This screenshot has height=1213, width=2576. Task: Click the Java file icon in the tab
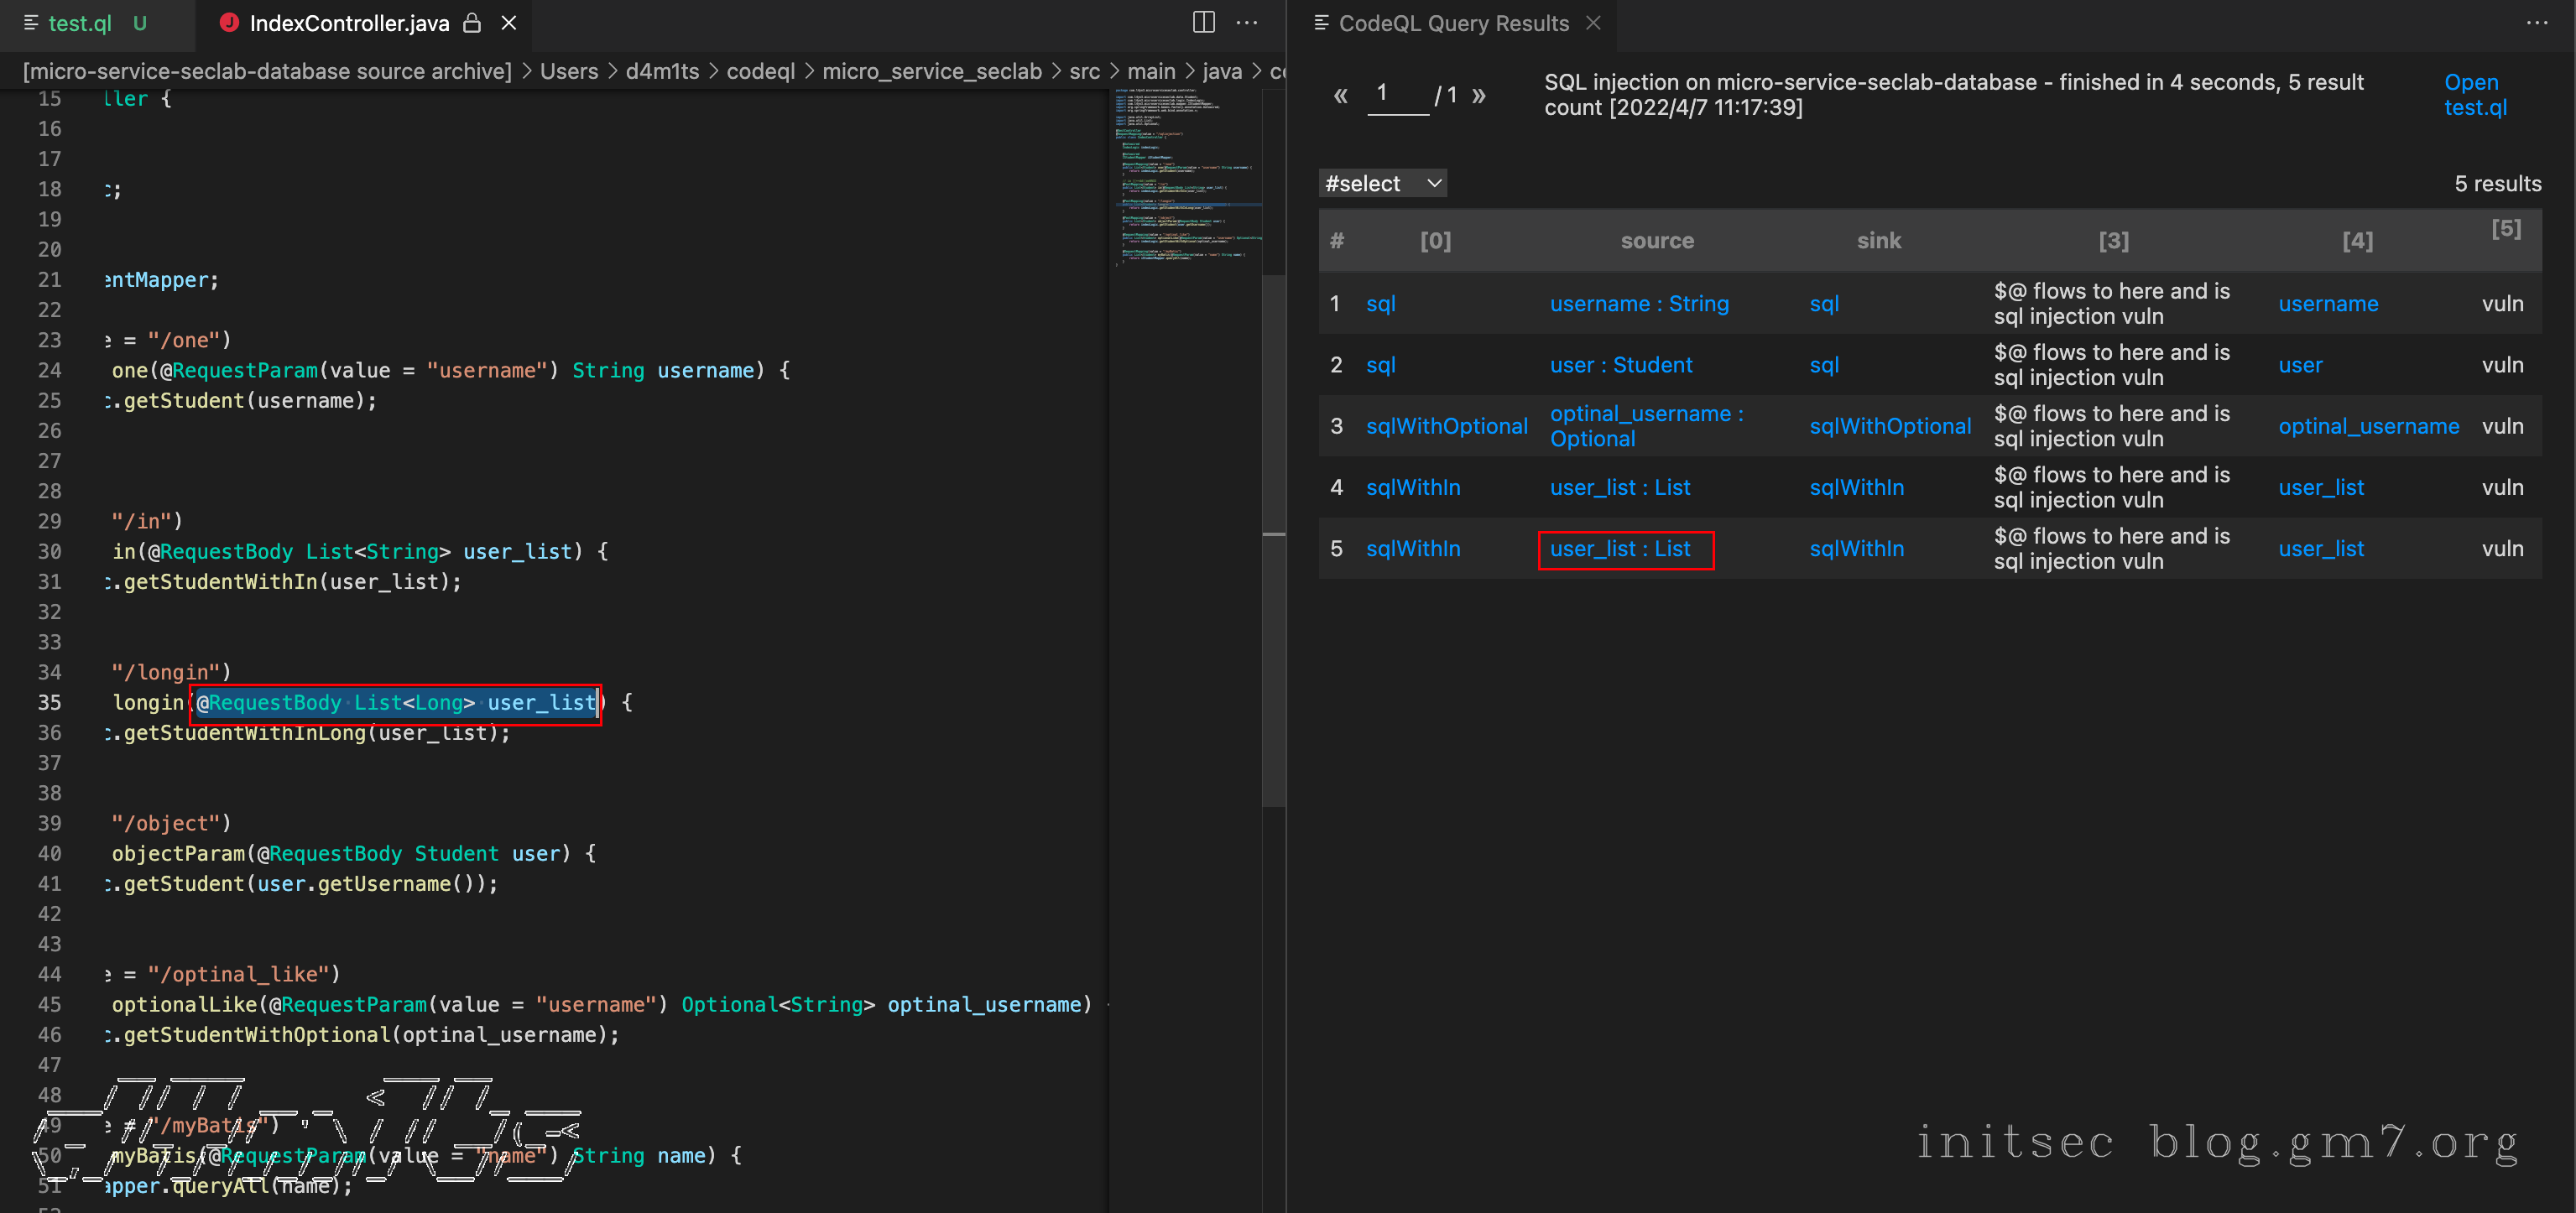(229, 22)
